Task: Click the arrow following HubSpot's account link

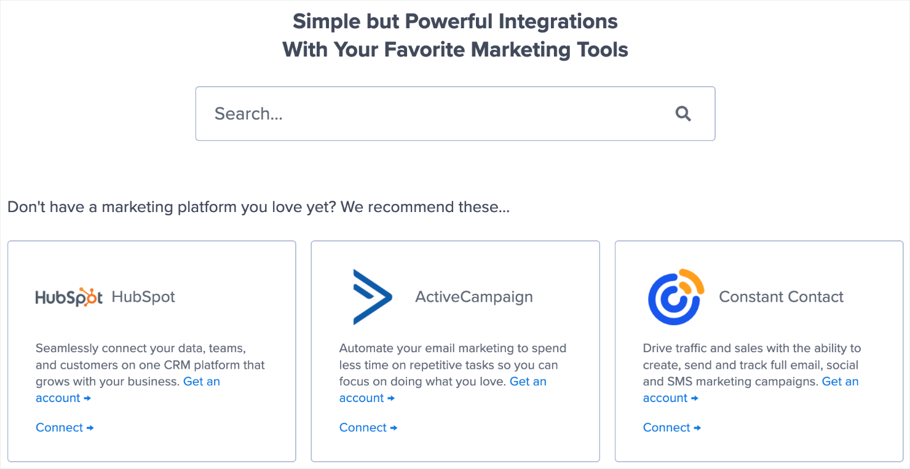Action: [88, 398]
